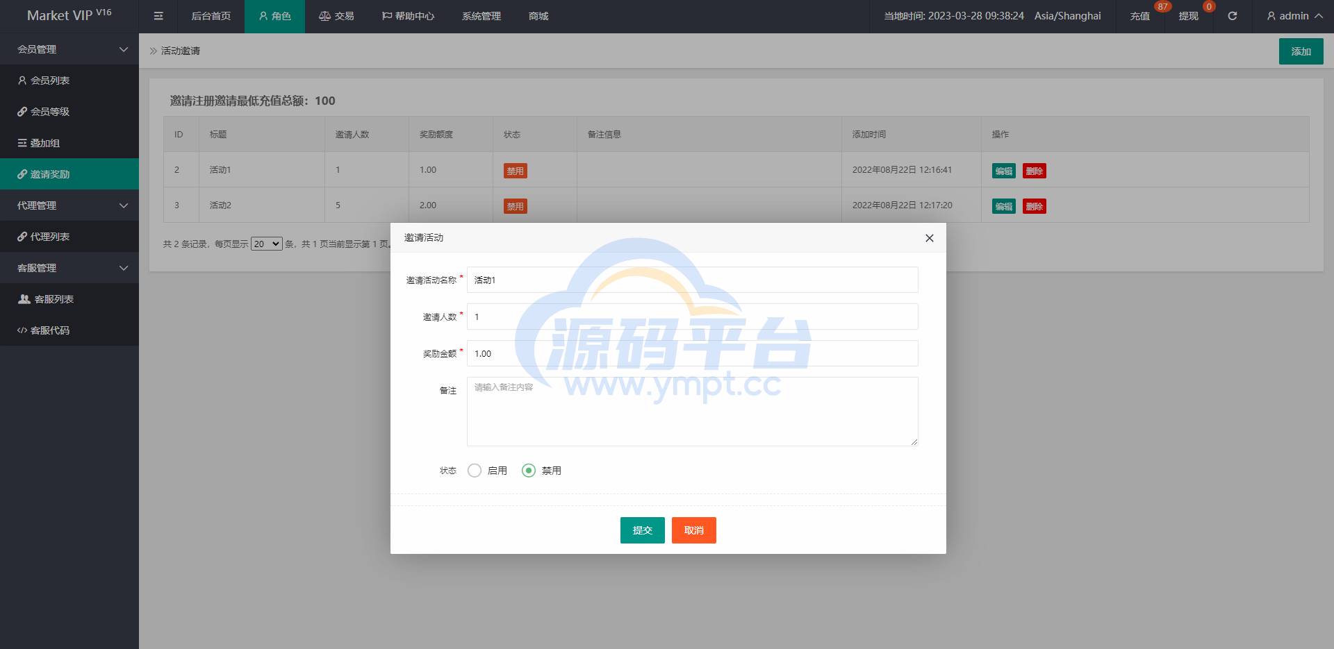Select 邀请奖励 in the sidebar

tap(69, 174)
